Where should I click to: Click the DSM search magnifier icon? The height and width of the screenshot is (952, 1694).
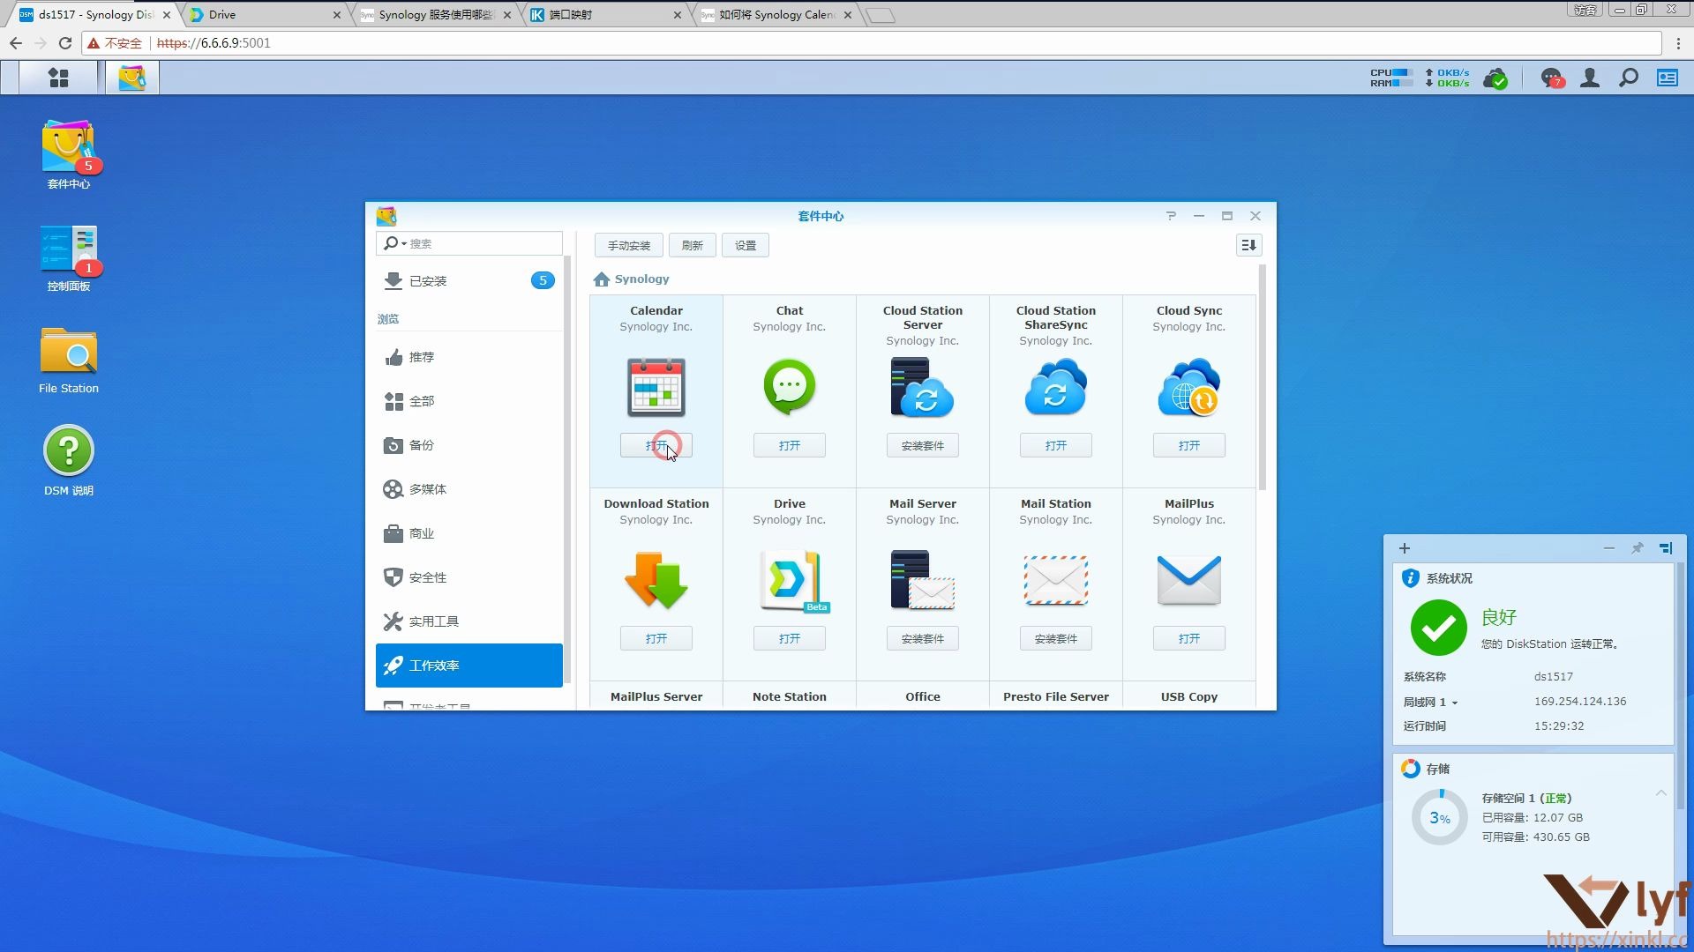[1629, 78]
